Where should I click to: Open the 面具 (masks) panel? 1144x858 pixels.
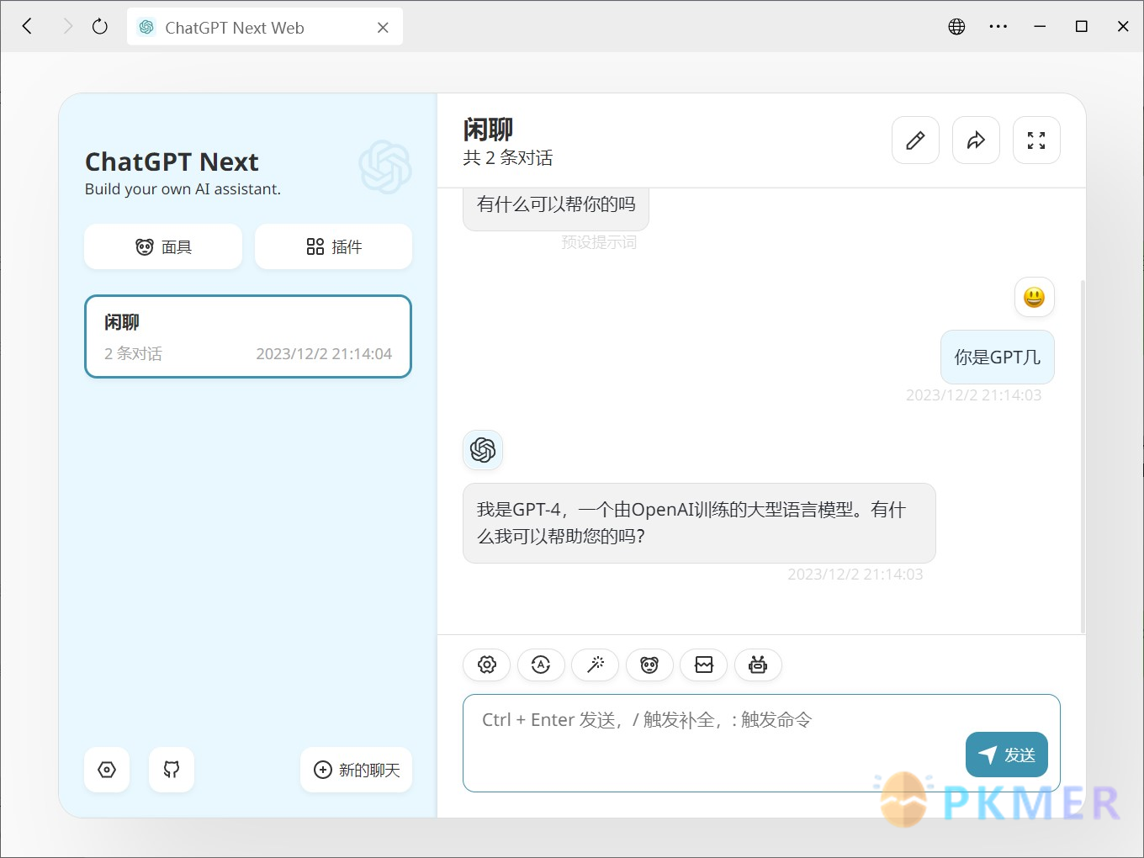click(163, 246)
